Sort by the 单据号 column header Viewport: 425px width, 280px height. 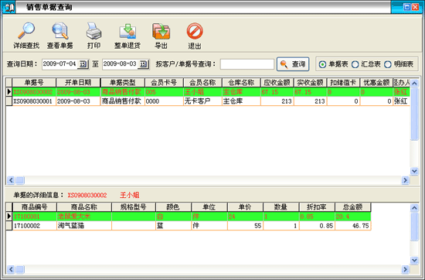(x=34, y=83)
